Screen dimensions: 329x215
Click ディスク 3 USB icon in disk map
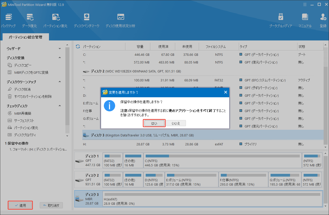pyautogui.click(x=79, y=199)
